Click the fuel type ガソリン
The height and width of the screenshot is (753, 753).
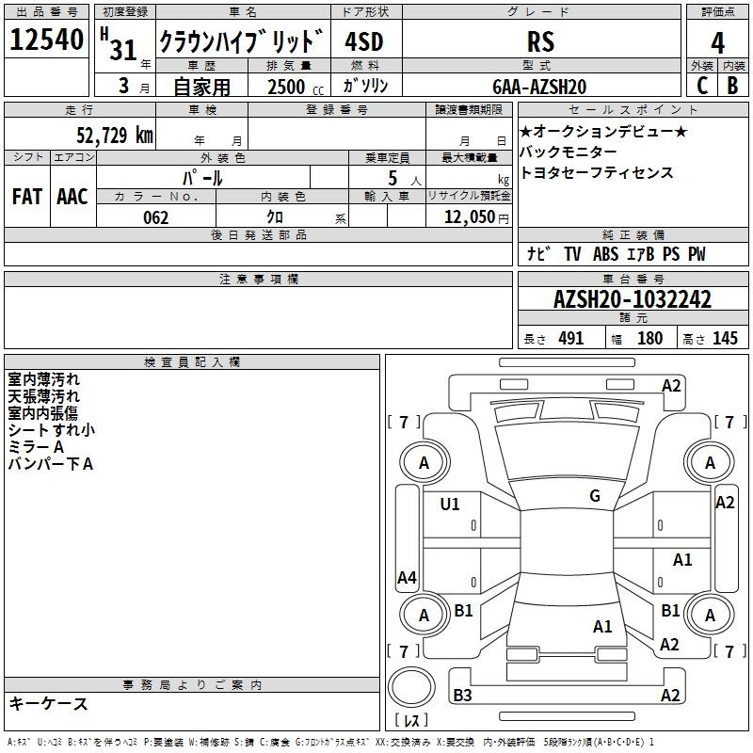pyautogui.click(x=365, y=86)
